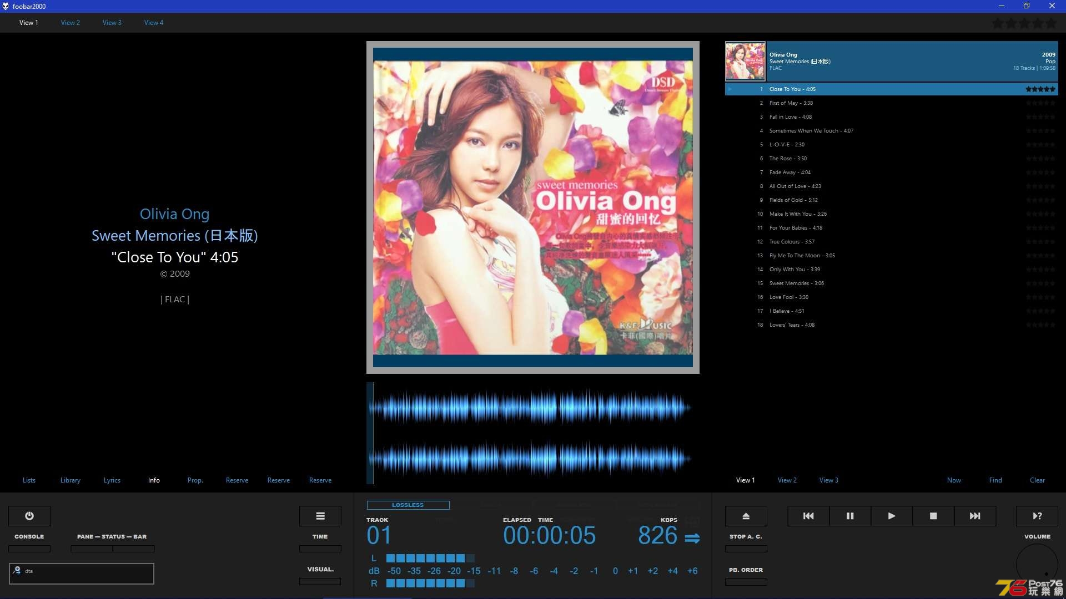
Task: Toggle the STOP A. C. indicator
Action: 746,549
